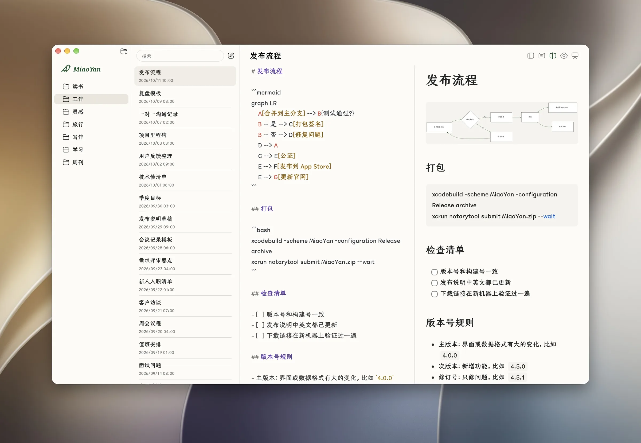This screenshot has width=641, height=443.
Task: Open the 一对一沟通记录 note
Action: pyautogui.click(x=185, y=118)
